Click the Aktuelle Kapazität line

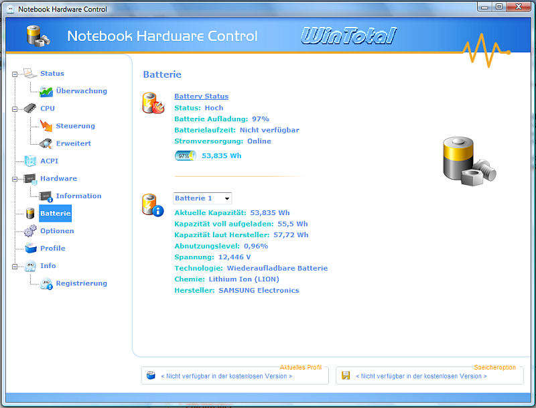(232, 213)
